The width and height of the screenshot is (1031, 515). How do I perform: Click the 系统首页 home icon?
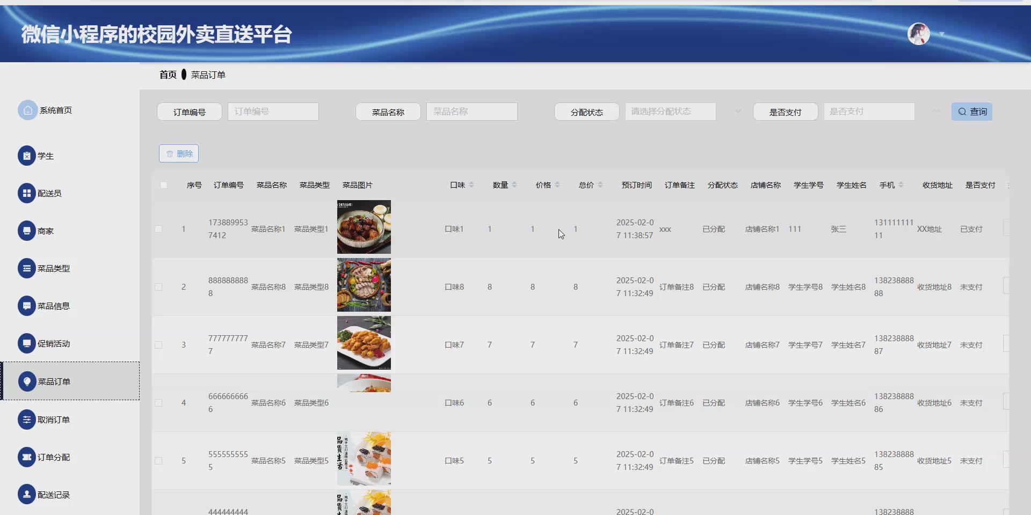(x=27, y=110)
